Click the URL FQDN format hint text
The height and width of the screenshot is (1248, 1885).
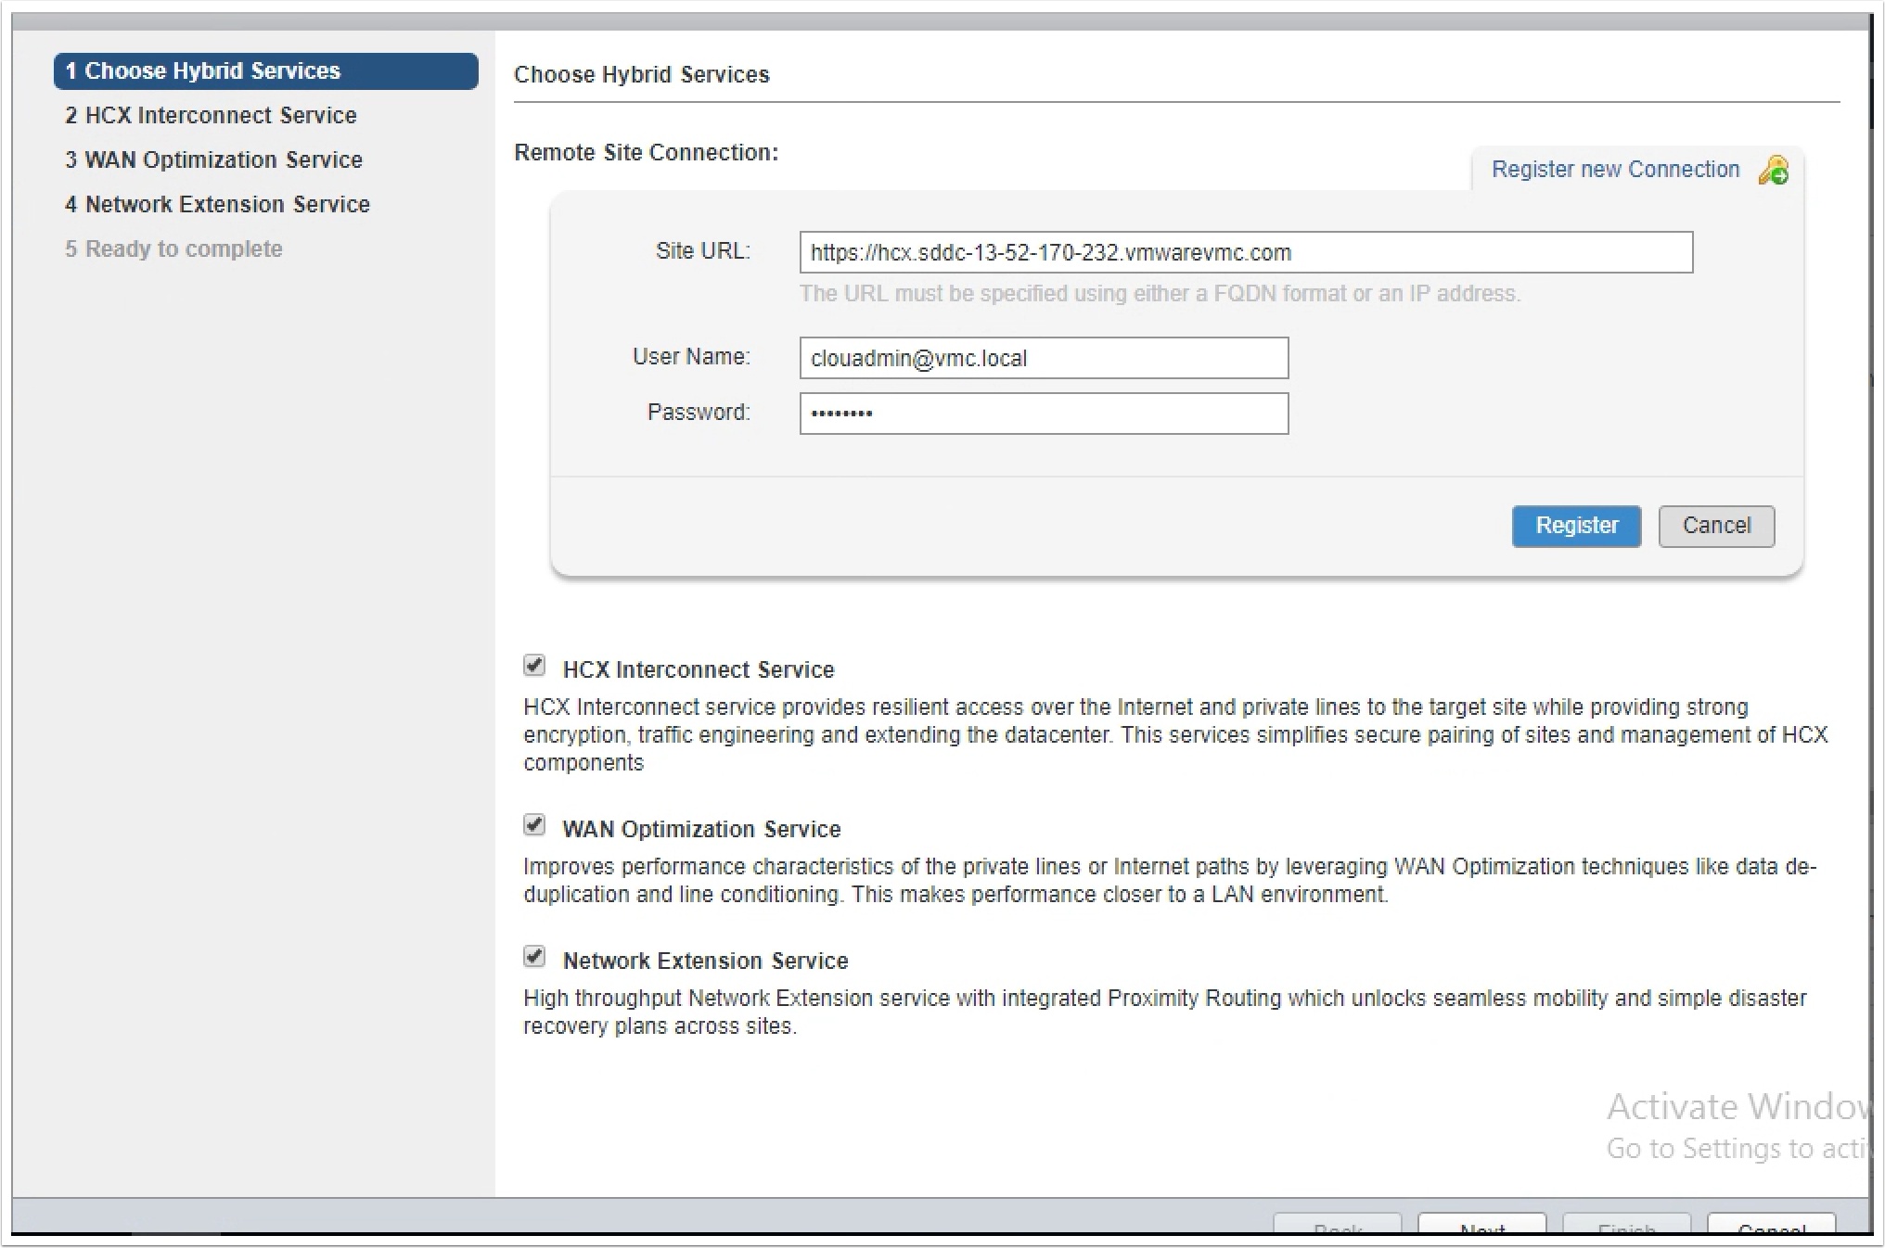click(x=1160, y=294)
